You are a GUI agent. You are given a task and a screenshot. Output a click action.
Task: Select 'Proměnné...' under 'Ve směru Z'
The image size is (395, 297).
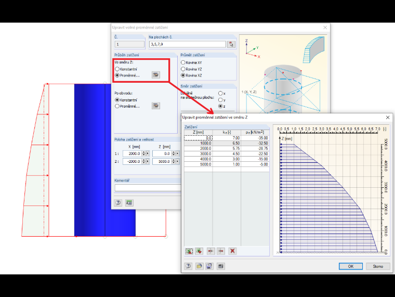pos(117,75)
